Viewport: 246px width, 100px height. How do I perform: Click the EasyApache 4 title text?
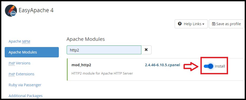point(36,10)
